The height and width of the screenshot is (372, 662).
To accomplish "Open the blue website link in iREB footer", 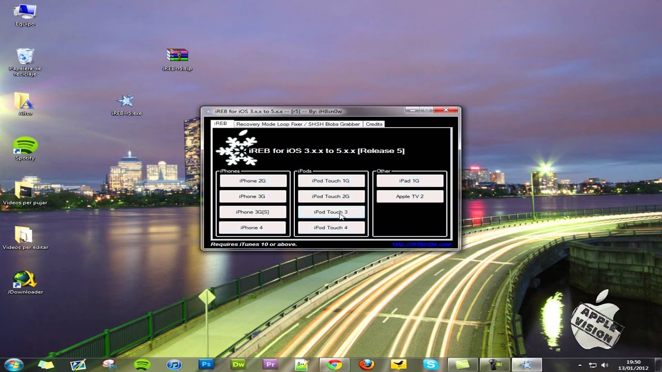I will click(422, 244).
